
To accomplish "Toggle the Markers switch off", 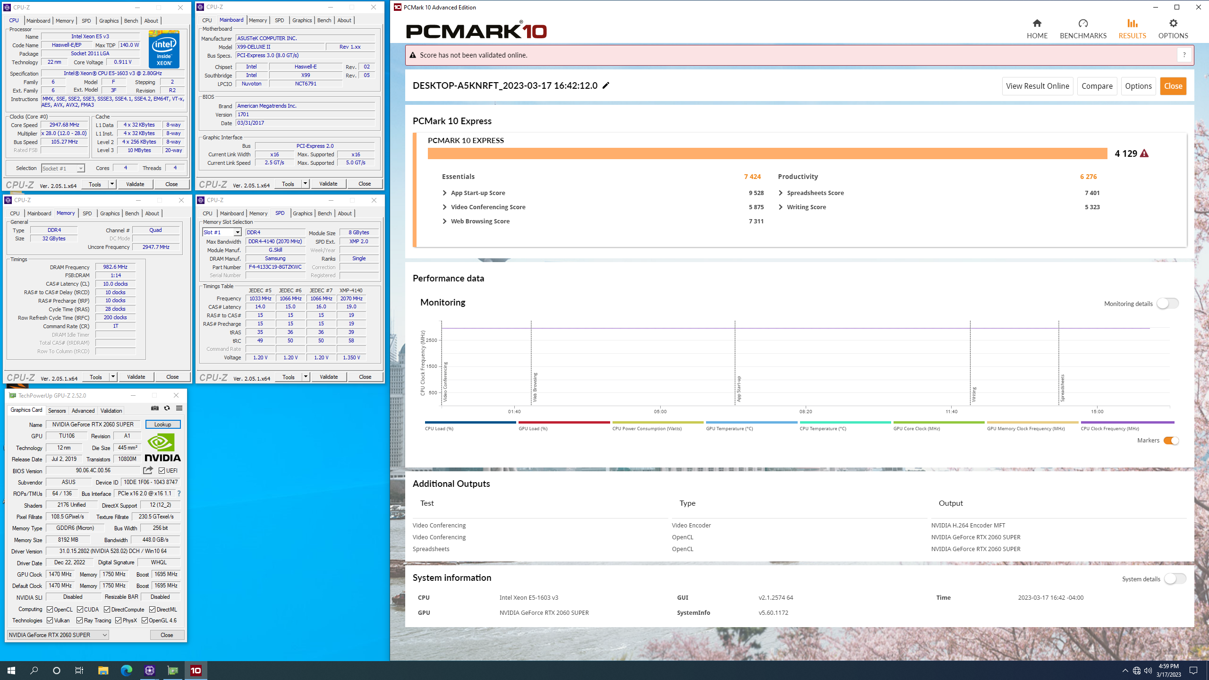I will coord(1171,441).
